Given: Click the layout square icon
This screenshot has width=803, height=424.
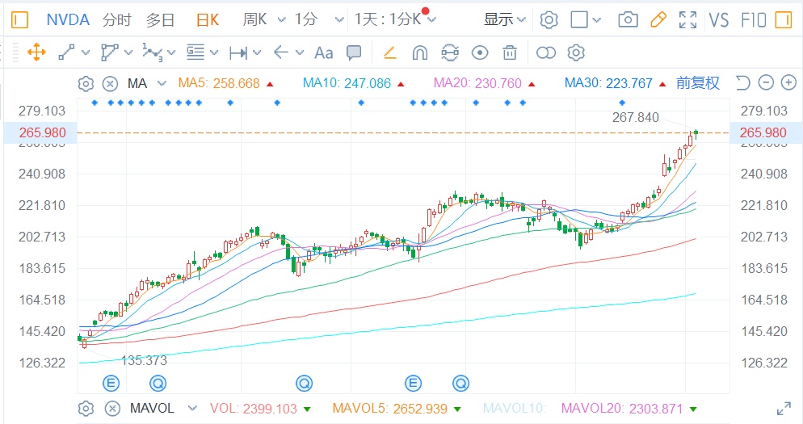Looking at the screenshot, I should point(578,20).
